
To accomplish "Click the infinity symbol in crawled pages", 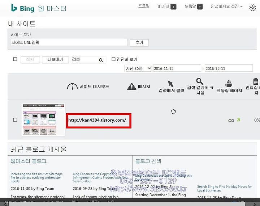I will coord(231,120).
